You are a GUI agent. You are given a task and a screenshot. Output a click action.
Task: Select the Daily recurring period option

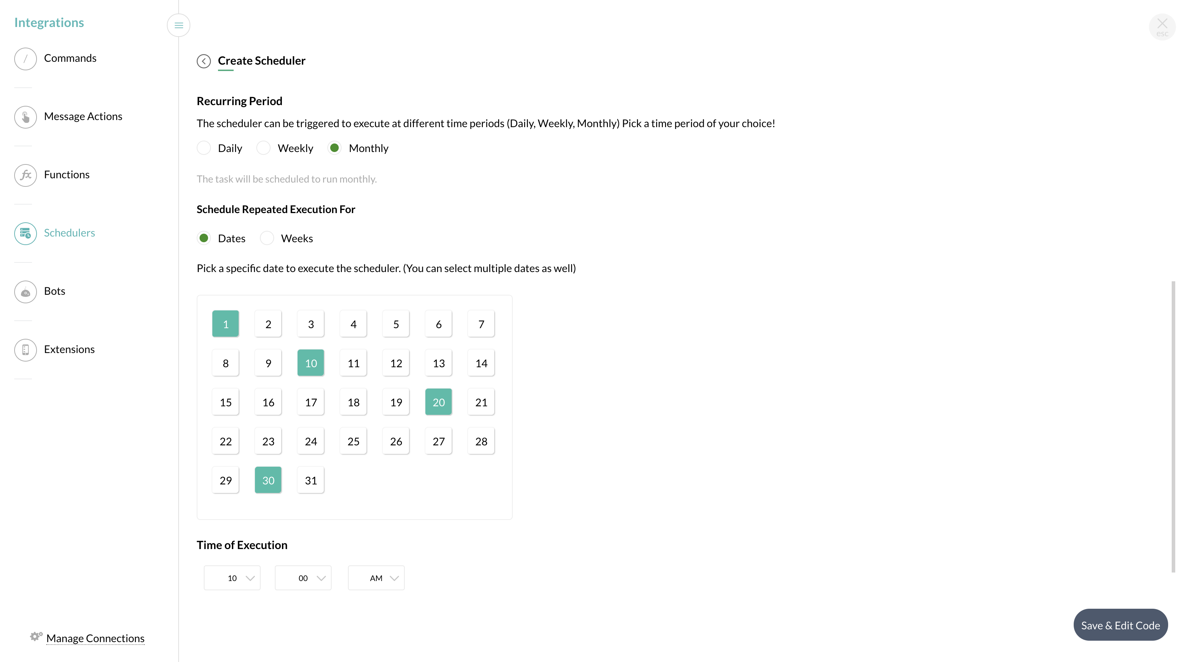click(x=204, y=148)
